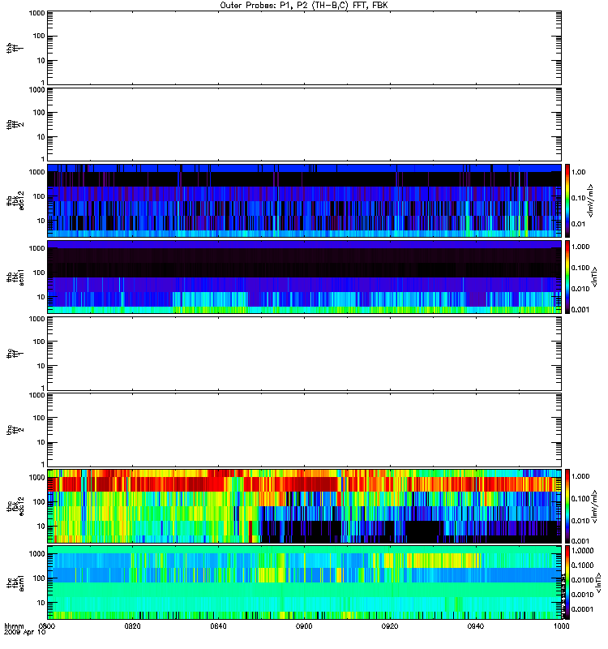Click the 0940 time axis label

click(476, 626)
